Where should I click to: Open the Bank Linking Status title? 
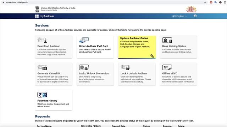pyautogui.click(x=174, y=46)
